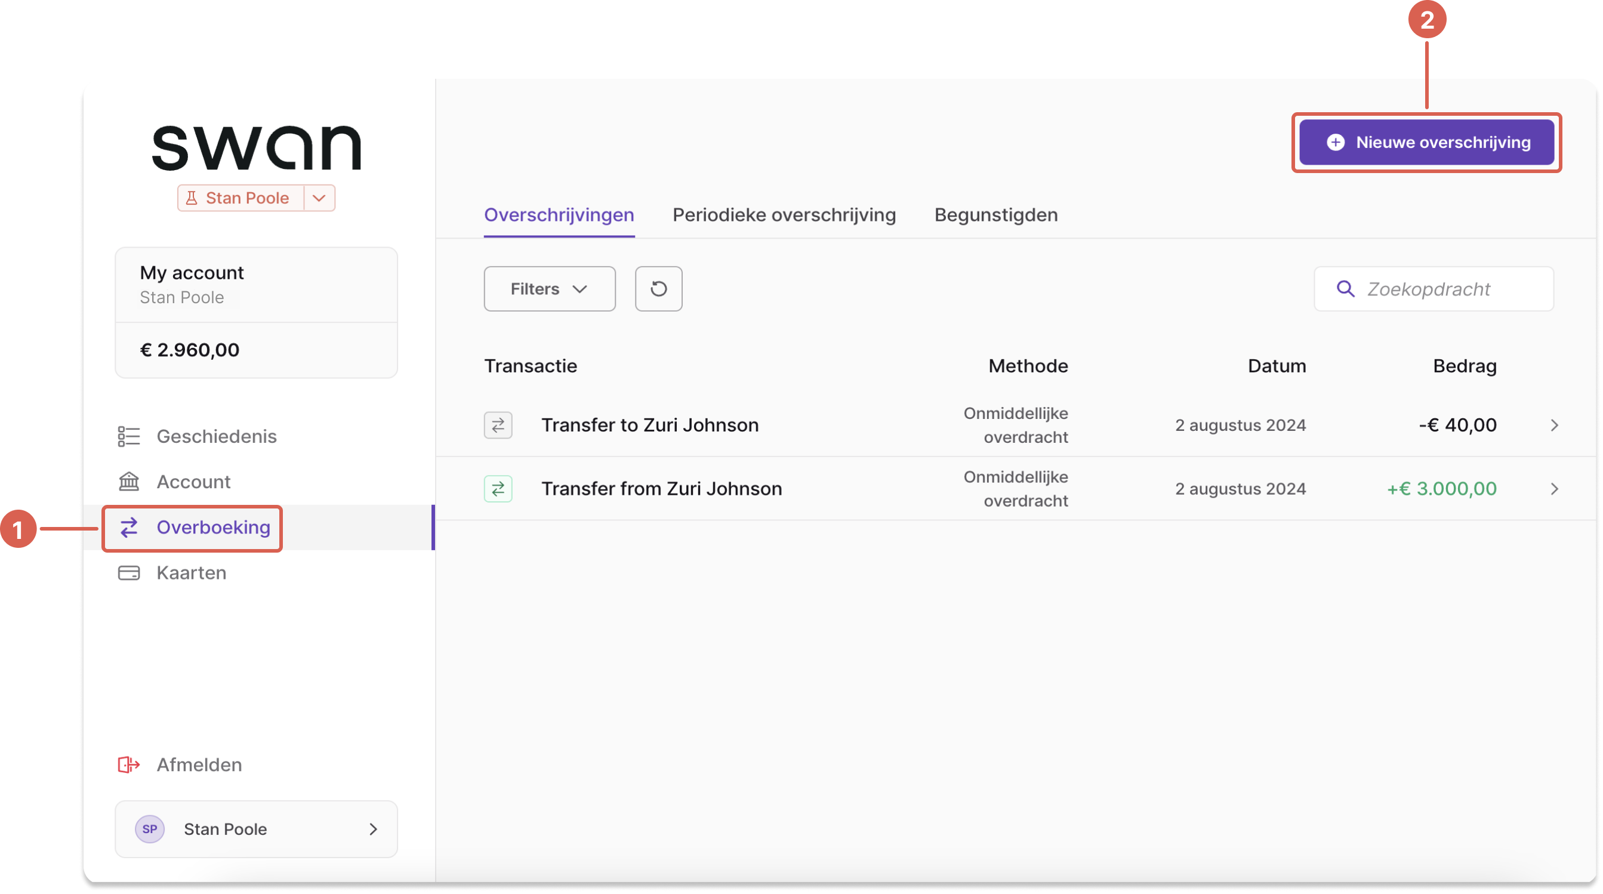Click the chevron in Stan Poole profile
This screenshot has height=894, width=1603.
374,830
